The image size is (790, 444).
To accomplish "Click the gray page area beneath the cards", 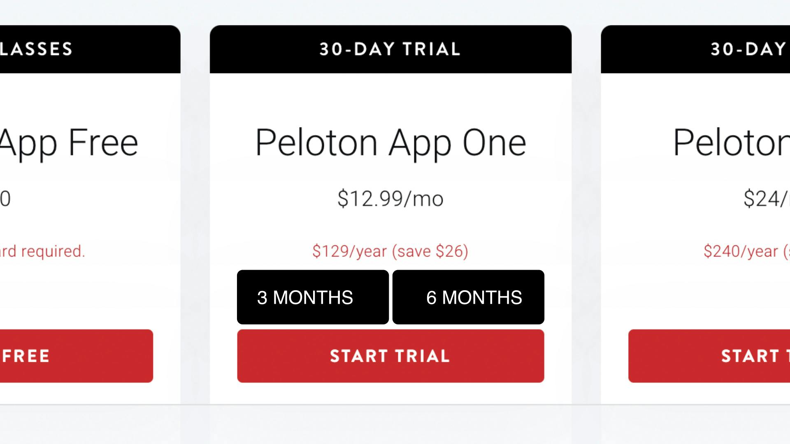I will [390, 425].
